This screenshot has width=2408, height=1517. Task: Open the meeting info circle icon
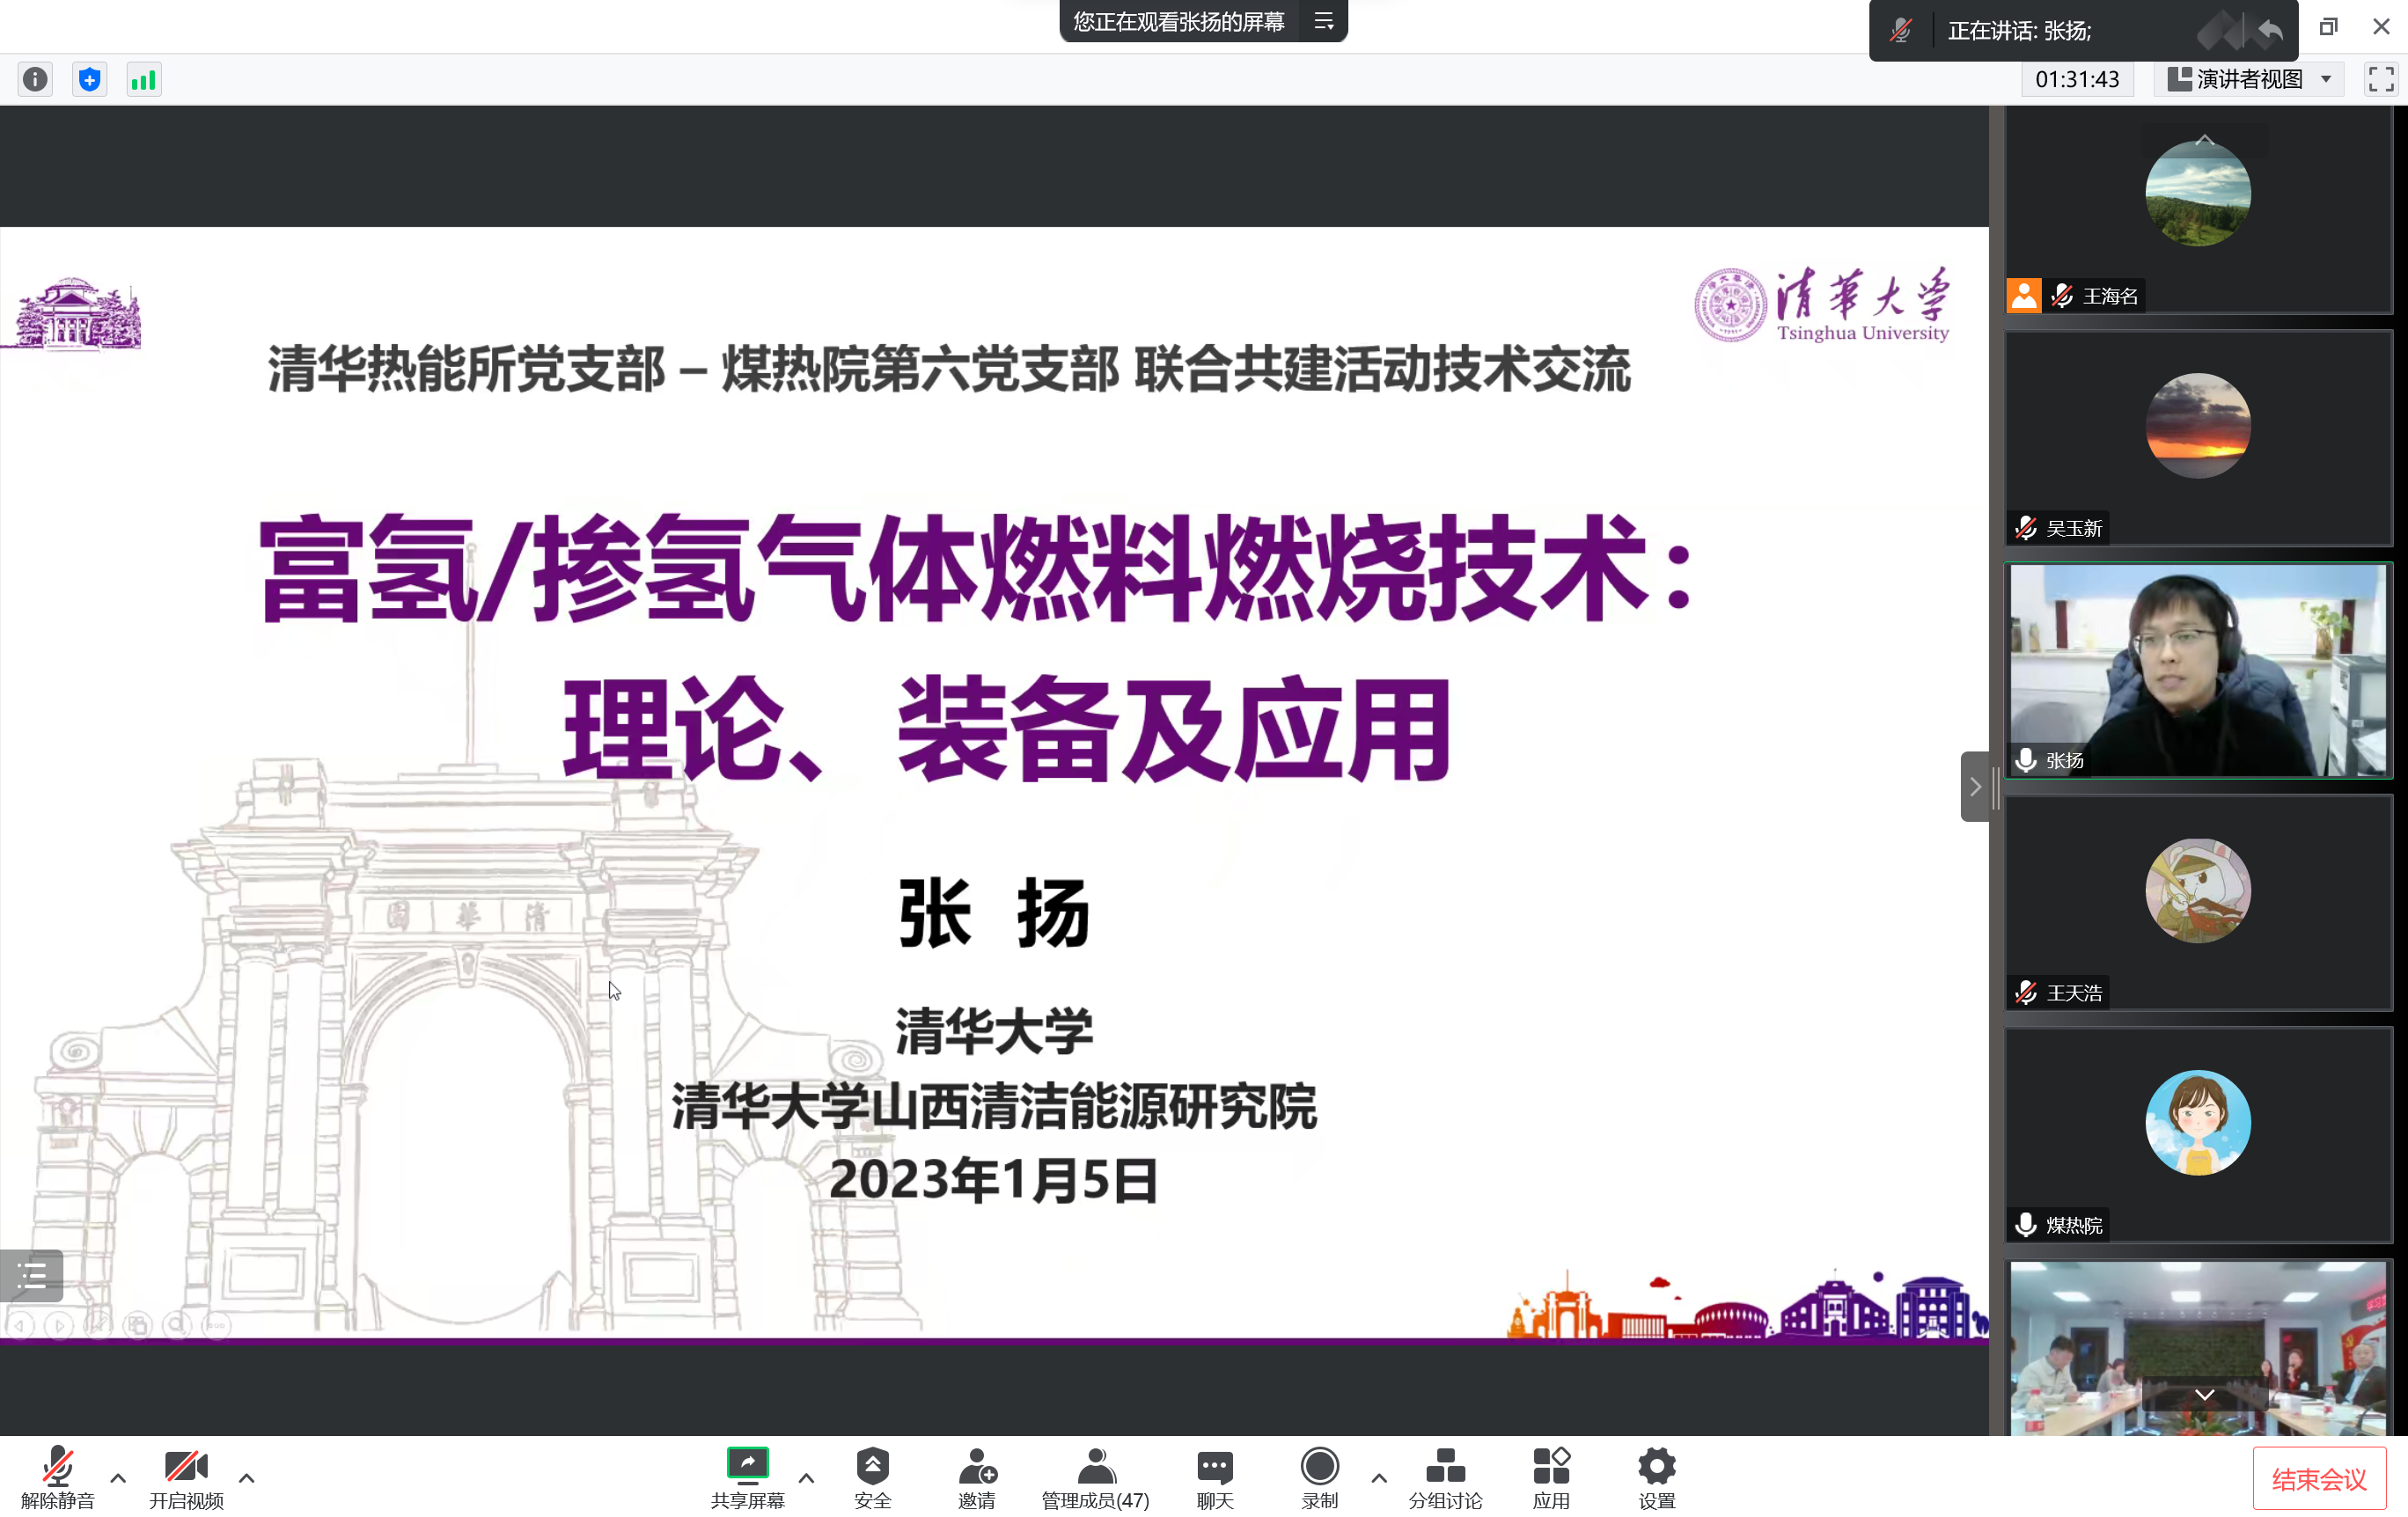point(36,79)
